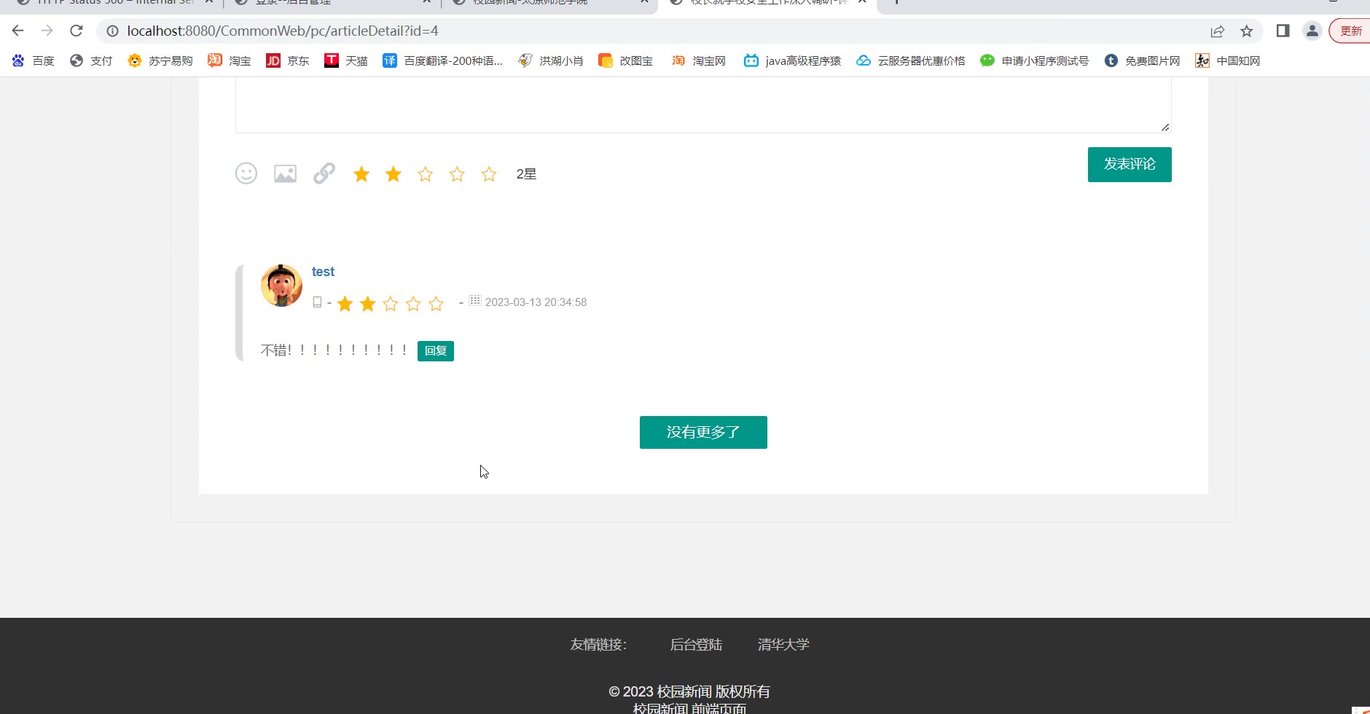Viewport: 1370px width, 714px height.
Task: Open the 改图宝 bookmark
Action: pos(625,60)
